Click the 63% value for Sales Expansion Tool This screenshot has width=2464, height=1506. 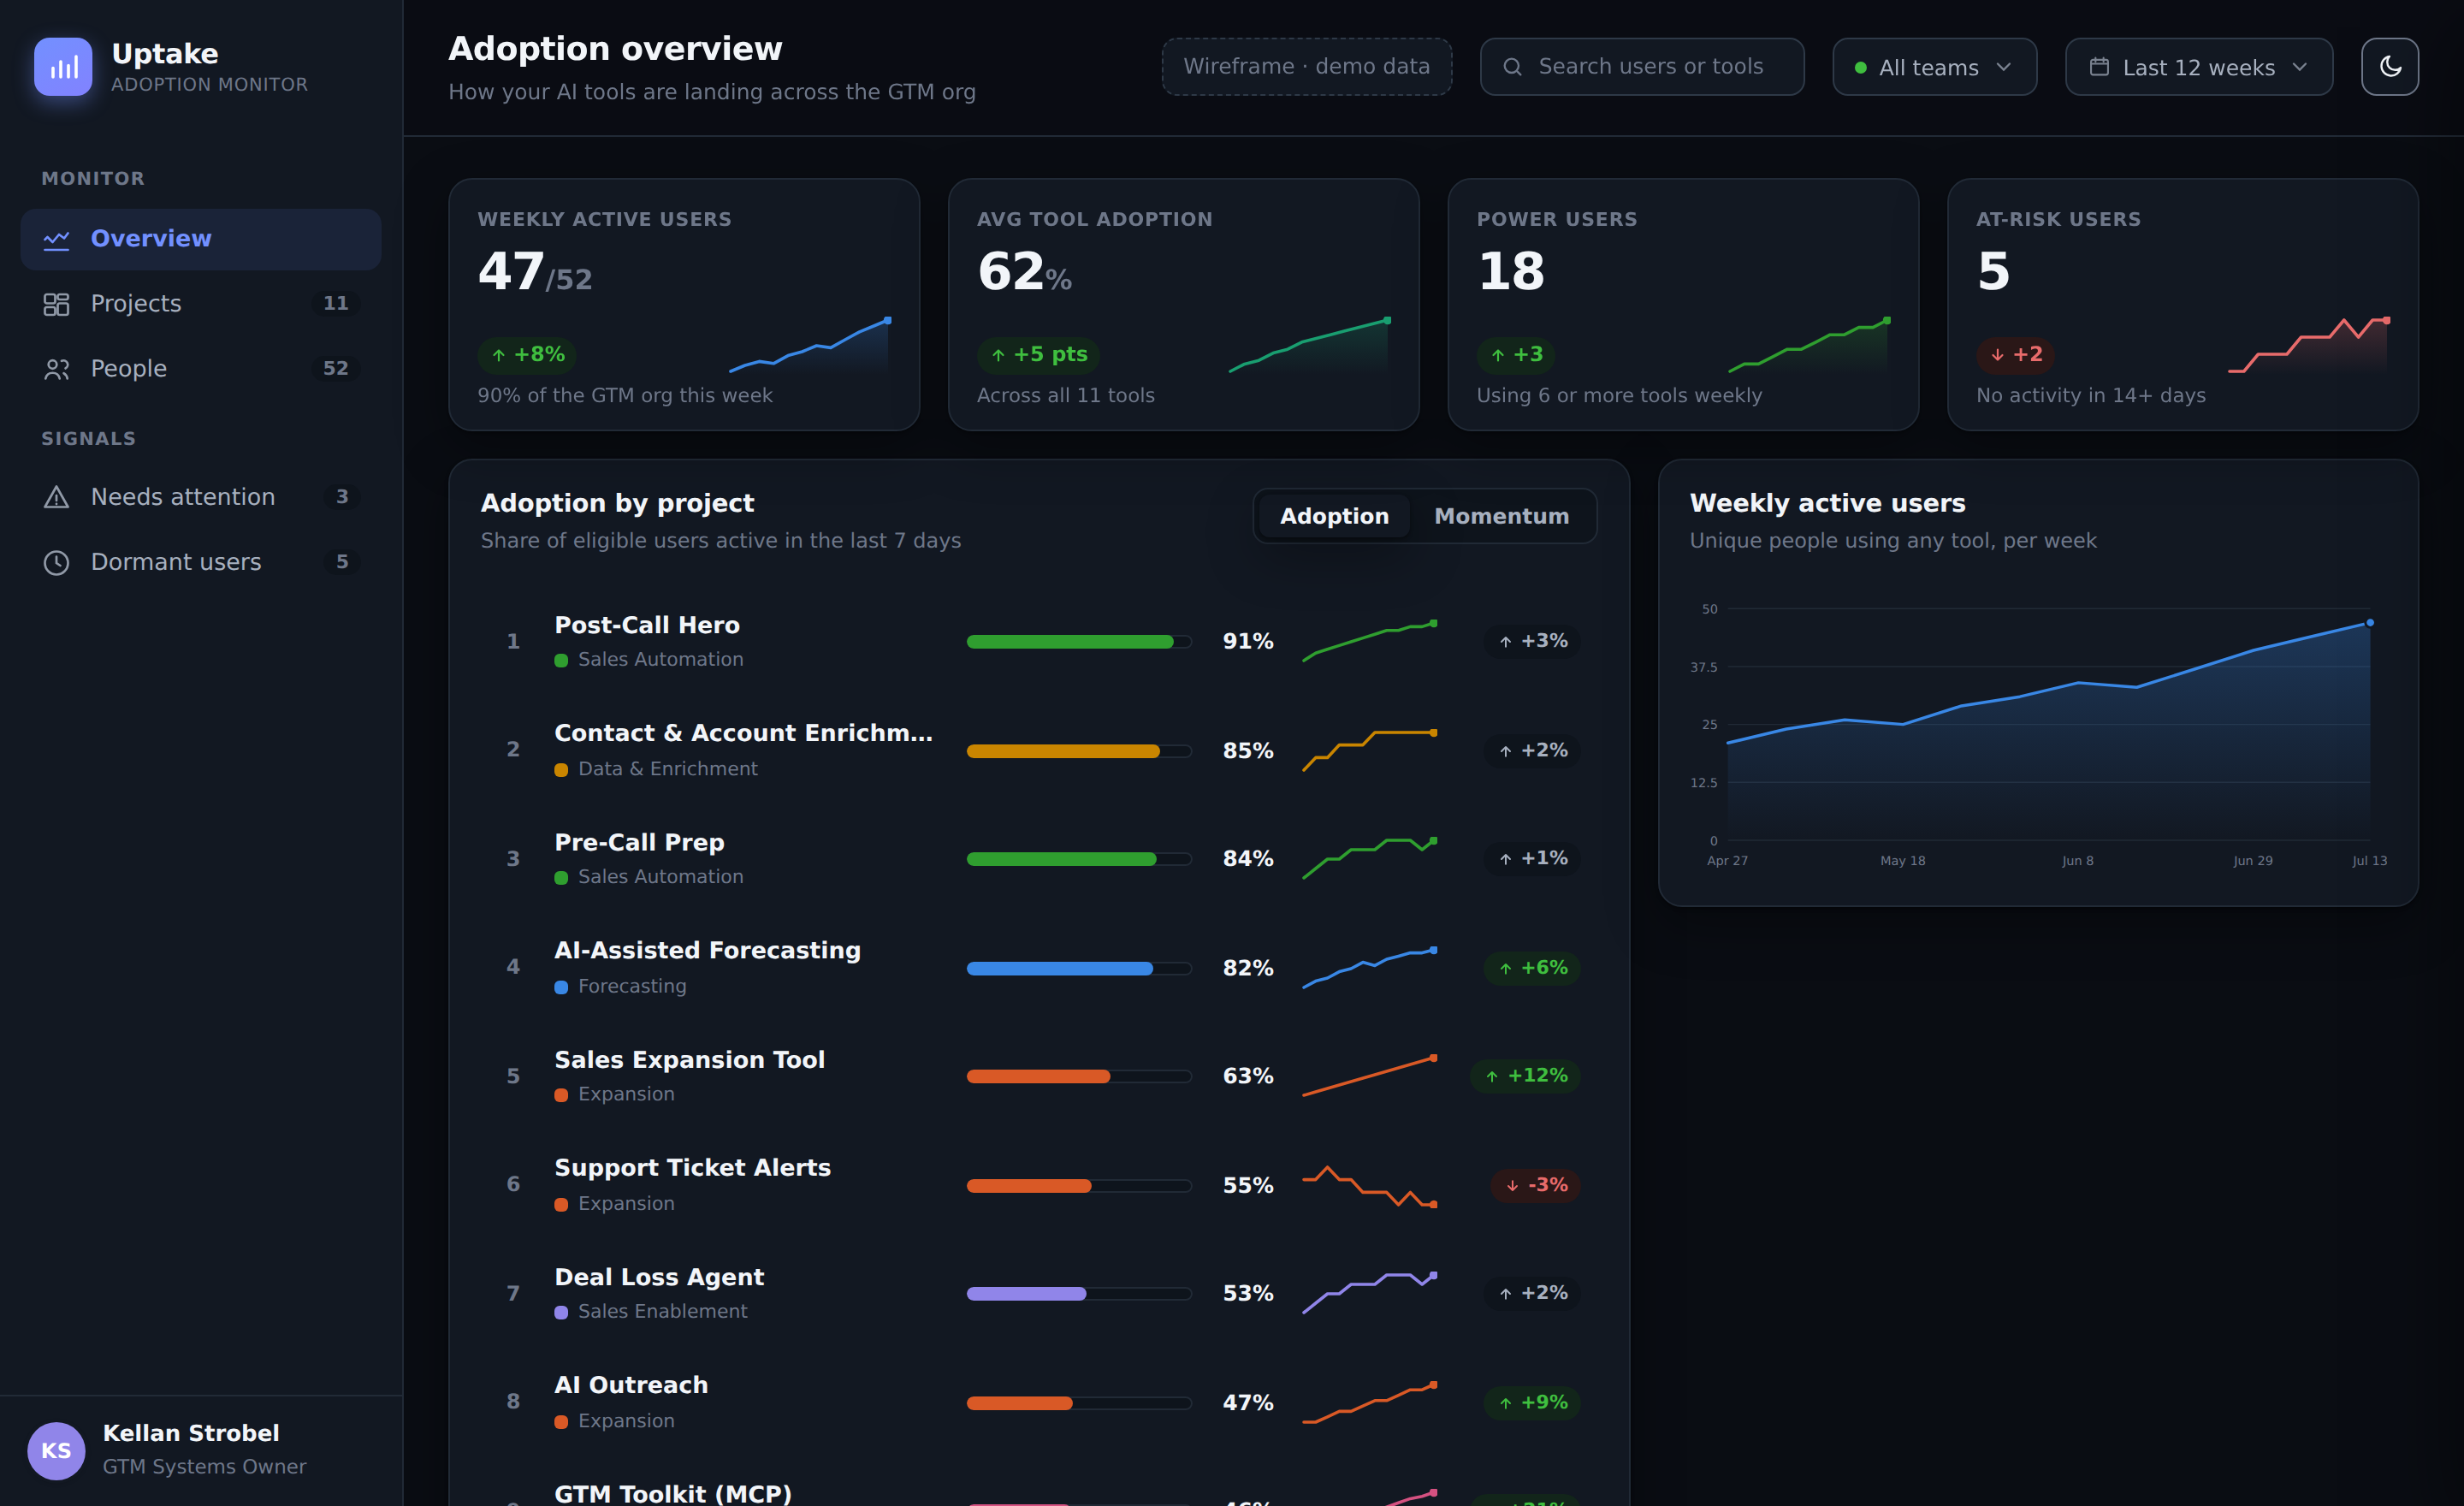coord(1248,1076)
